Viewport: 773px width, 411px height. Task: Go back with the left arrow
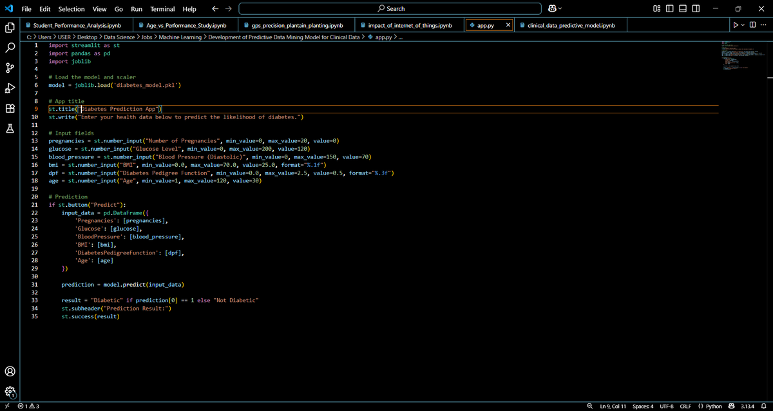215,9
